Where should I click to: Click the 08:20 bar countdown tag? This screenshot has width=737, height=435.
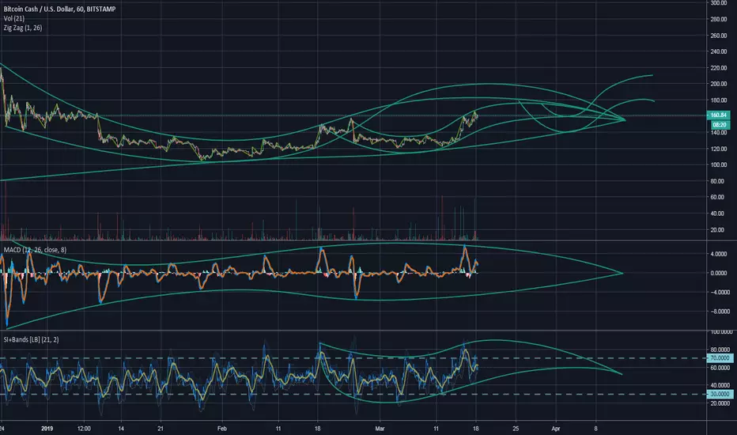[x=719, y=125]
